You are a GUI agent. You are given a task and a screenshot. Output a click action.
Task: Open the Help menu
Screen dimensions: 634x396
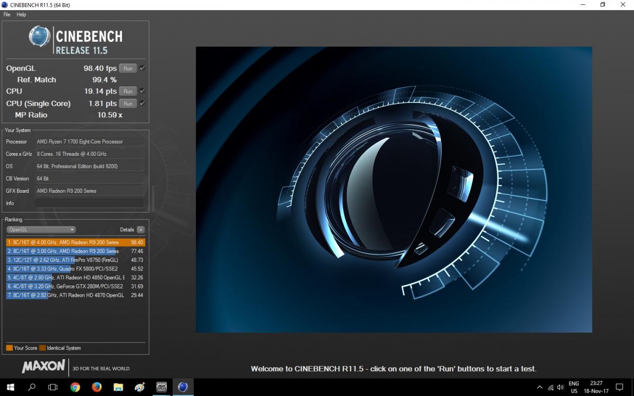pos(21,15)
